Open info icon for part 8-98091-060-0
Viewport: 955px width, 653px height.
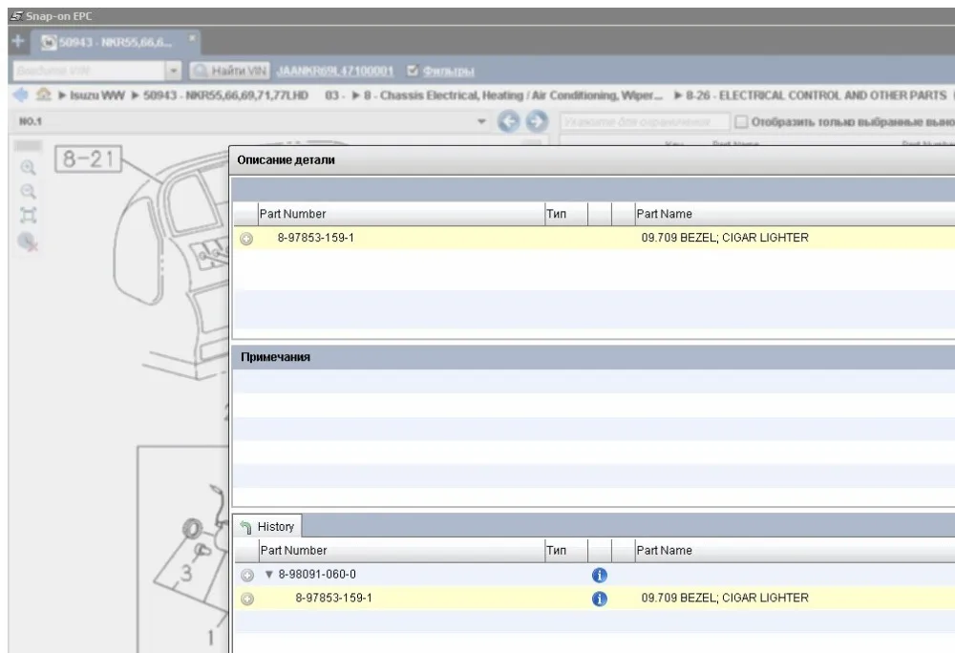(600, 575)
